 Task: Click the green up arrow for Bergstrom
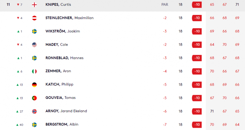18,125
